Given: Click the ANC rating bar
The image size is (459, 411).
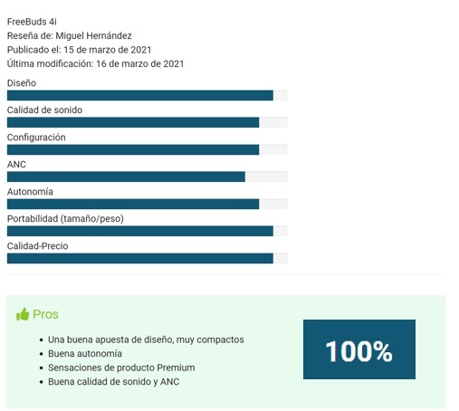Looking at the screenshot, I should coord(147,177).
